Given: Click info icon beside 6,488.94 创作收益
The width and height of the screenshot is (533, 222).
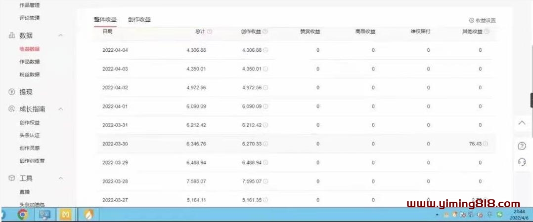Looking at the screenshot, I should pos(266,163).
